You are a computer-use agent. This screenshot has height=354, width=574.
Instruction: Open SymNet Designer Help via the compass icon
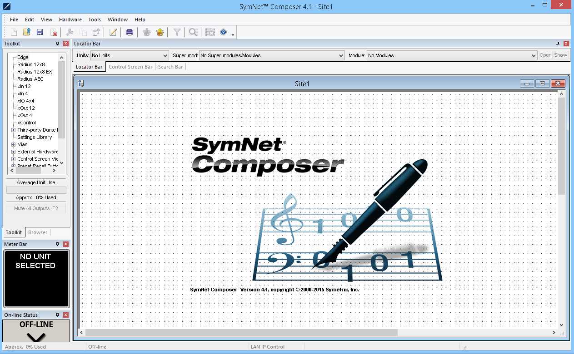[222, 32]
